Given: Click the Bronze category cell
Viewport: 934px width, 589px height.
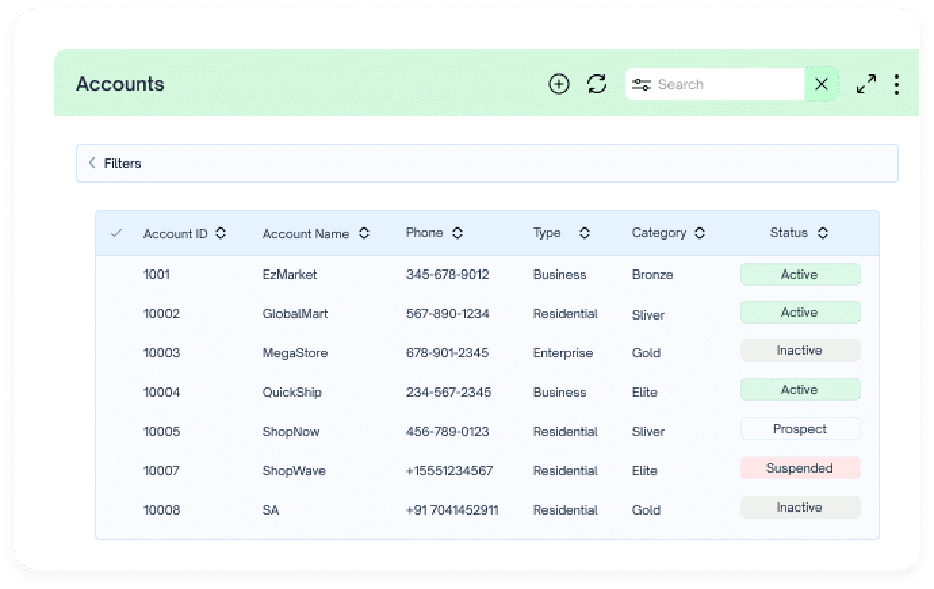Looking at the screenshot, I should point(652,274).
